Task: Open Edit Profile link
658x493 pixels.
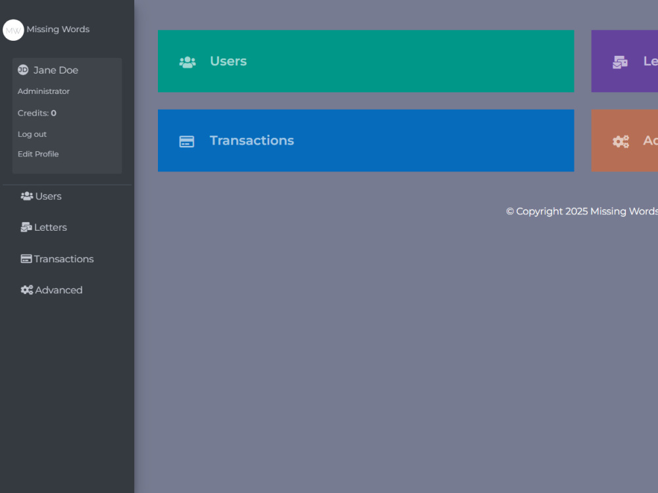Action: [x=38, y=154]
